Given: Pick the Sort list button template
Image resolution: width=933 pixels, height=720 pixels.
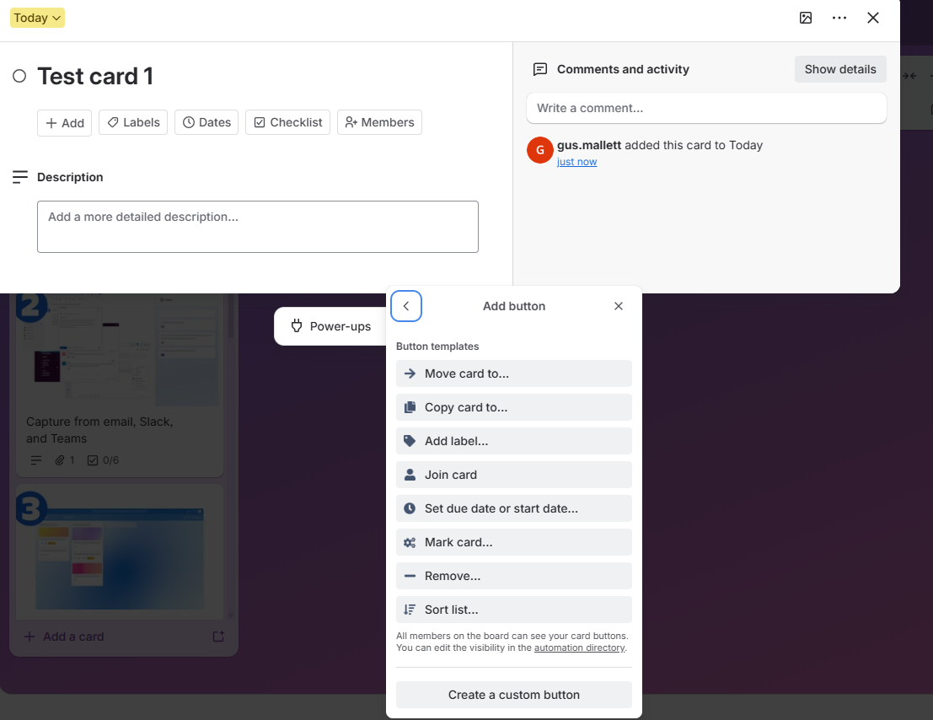Looking at the screenshot, I should point(513,610).
